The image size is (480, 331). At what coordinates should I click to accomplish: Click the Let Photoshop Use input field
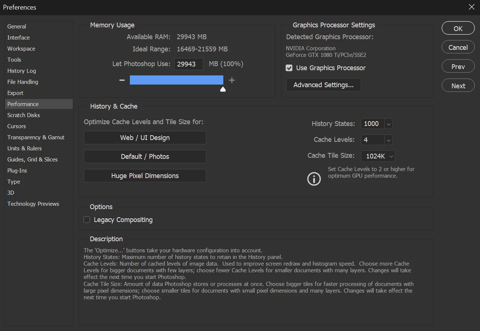click(x=189, y=64)
